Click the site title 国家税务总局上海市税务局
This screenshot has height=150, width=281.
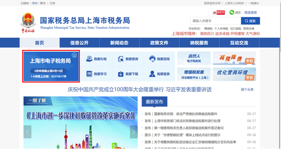[85, 21]
